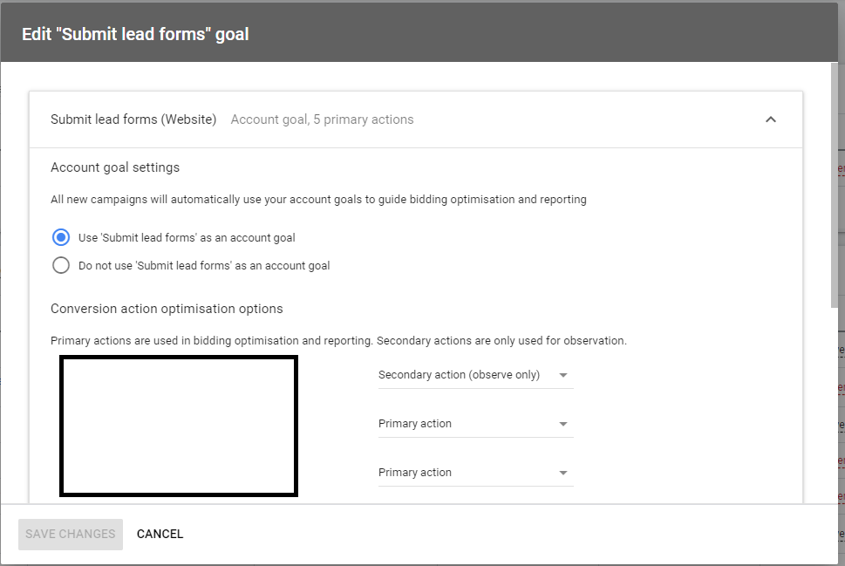Screen dimensions: 845x566
Task: Toggle the currently selected account goal radio button
Action: [60, 236]
